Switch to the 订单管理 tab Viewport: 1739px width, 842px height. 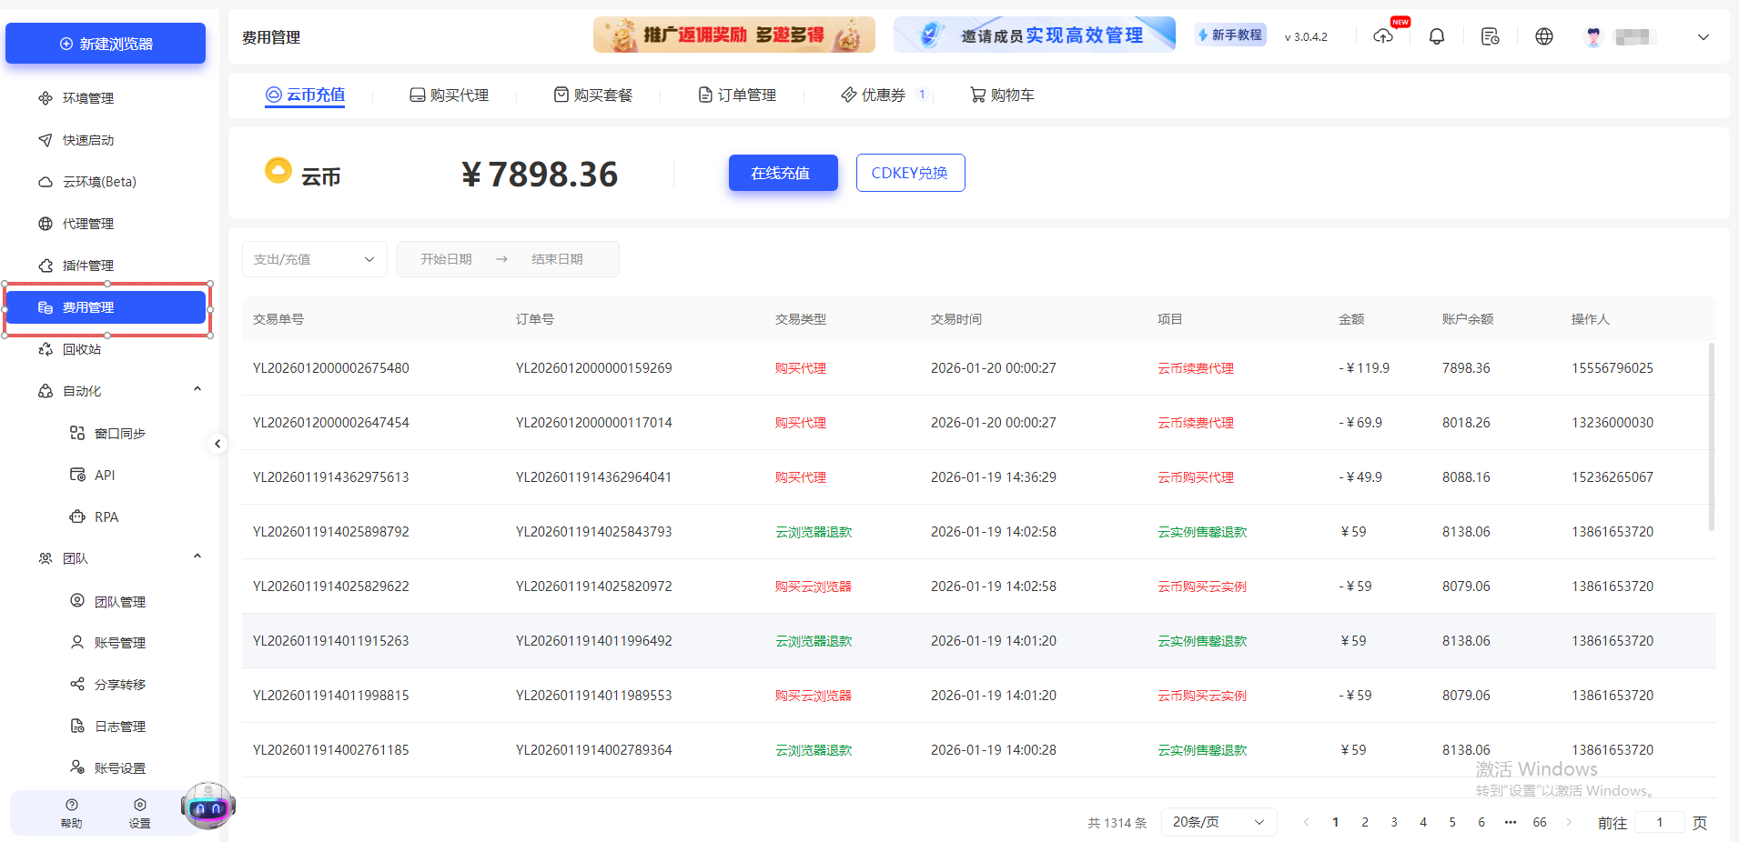[x=738, y=94]
